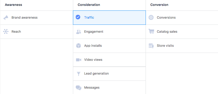Viewport: 218px width, 94px height.
Task: Click the Video views camera icon
Action: [79, 60]
